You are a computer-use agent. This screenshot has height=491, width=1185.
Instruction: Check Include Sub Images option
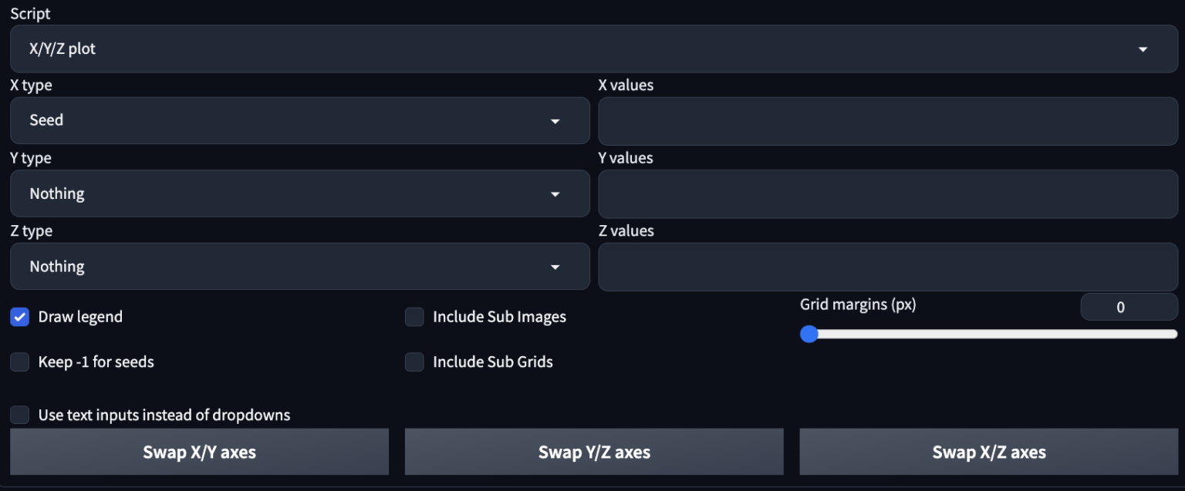click(x=415, y=317)
